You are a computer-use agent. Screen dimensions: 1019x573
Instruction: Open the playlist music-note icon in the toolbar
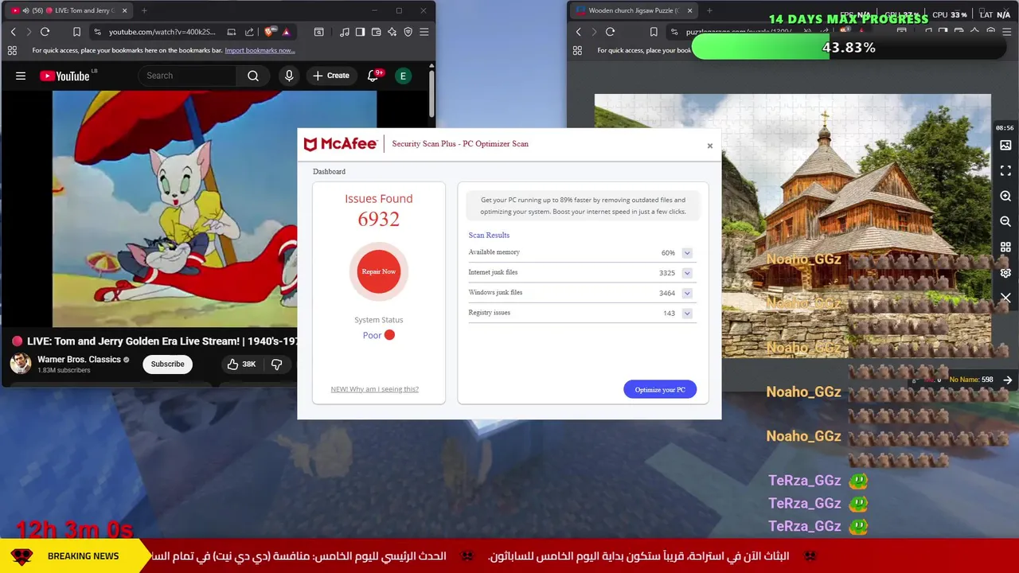coord(344,32)
